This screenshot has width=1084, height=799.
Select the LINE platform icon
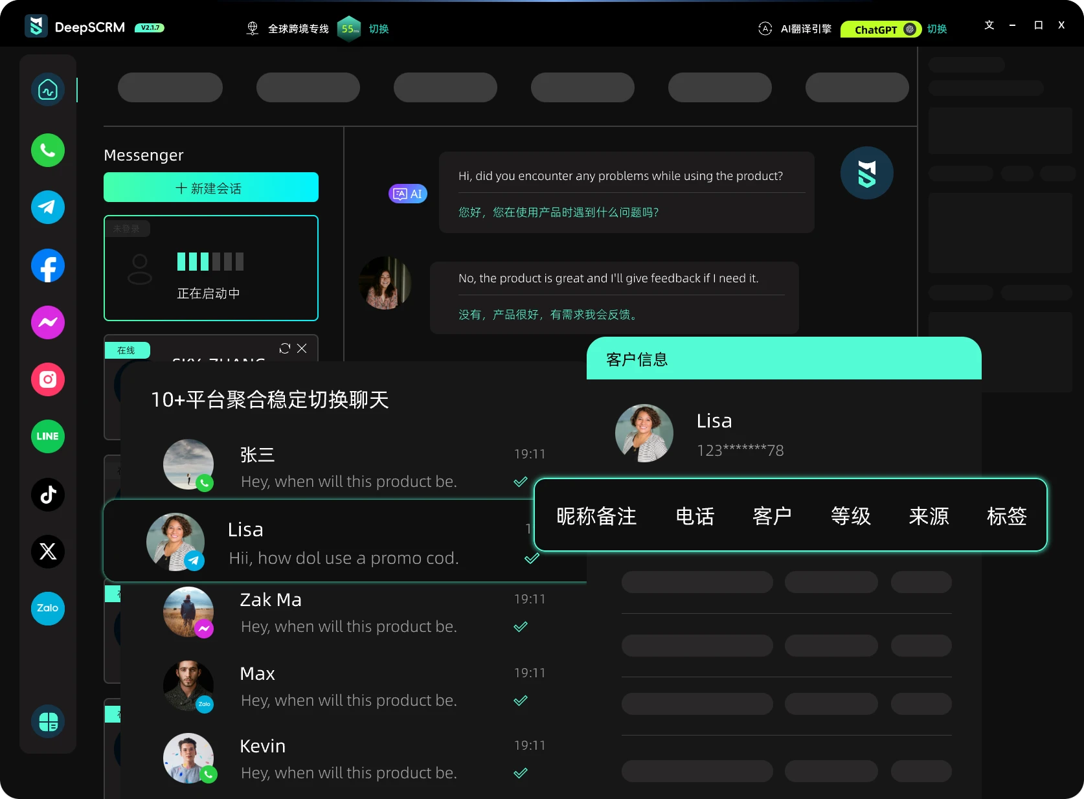(x=47, y=436)
